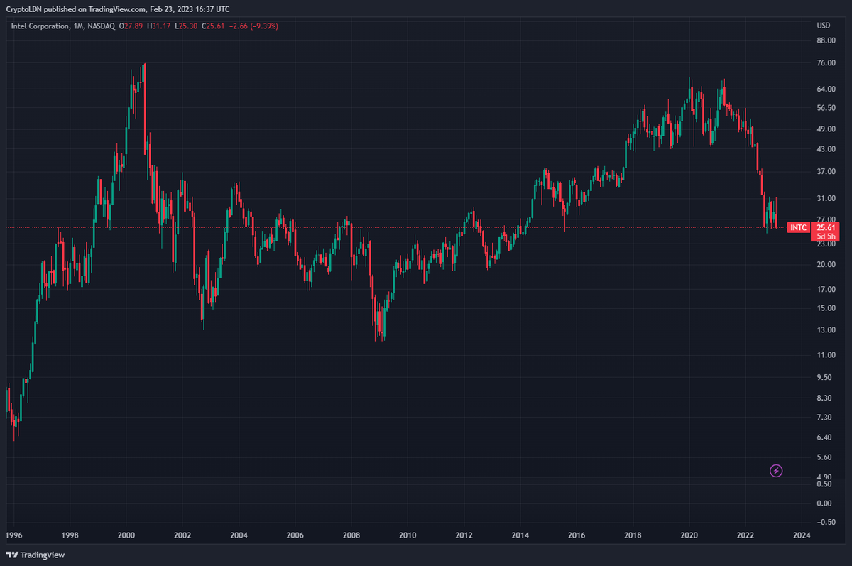The height and width of the screenshot is (566, 852).
Task: Click the 20.00 price axis label
Action: tap(825, 265)
